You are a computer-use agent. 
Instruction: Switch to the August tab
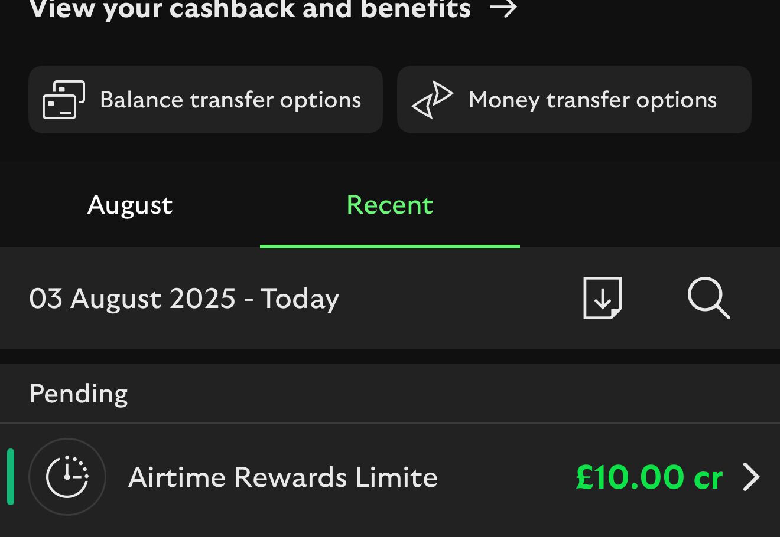coord(130,205)
